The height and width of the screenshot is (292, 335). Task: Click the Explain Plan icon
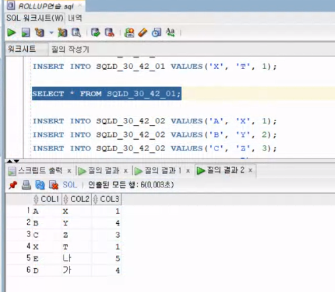point(40,32)
